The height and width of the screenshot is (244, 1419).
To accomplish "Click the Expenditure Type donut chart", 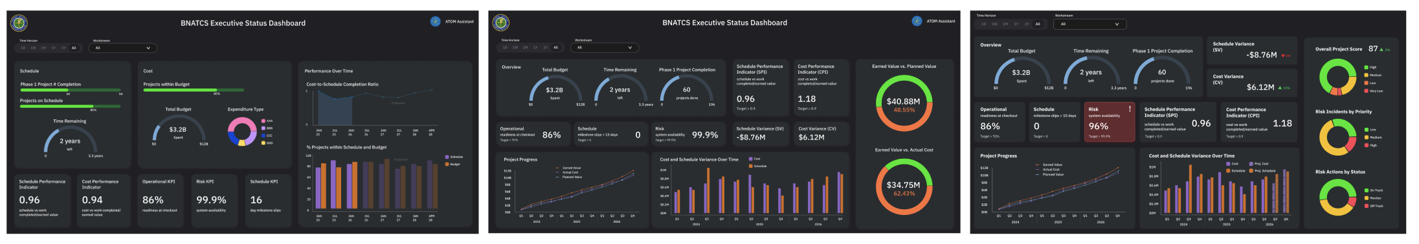I will 242,131.
